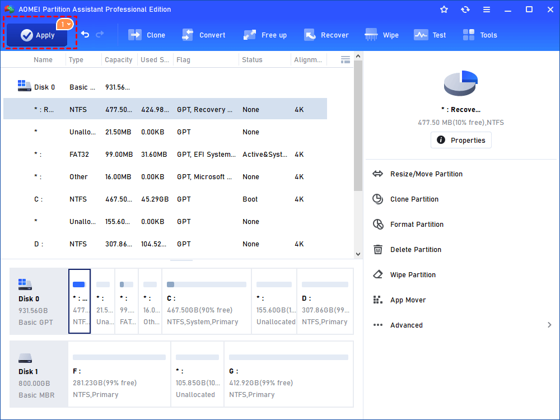Screen dimensions: 560x420
Task: Click the Delete Partition trash icon
Action: pos(378,249)
